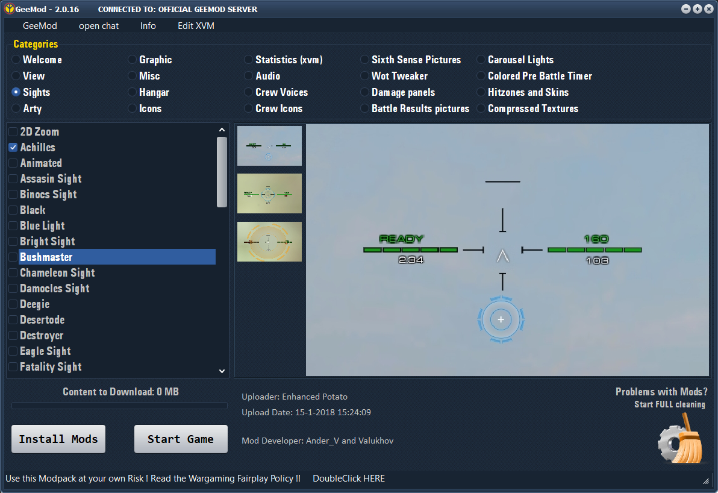This screenshot has height=493, width=718.
Task: Select the second sight preview thumbnail
Action: click(269, 193)
